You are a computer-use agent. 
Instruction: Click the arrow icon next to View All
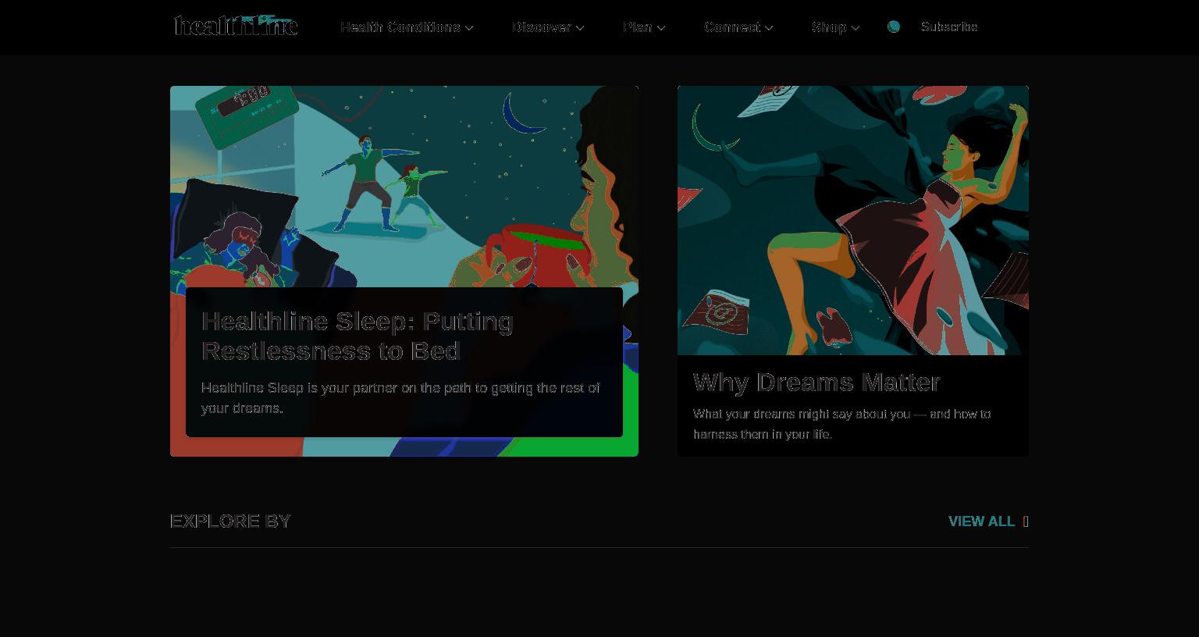coord(1026,521)
